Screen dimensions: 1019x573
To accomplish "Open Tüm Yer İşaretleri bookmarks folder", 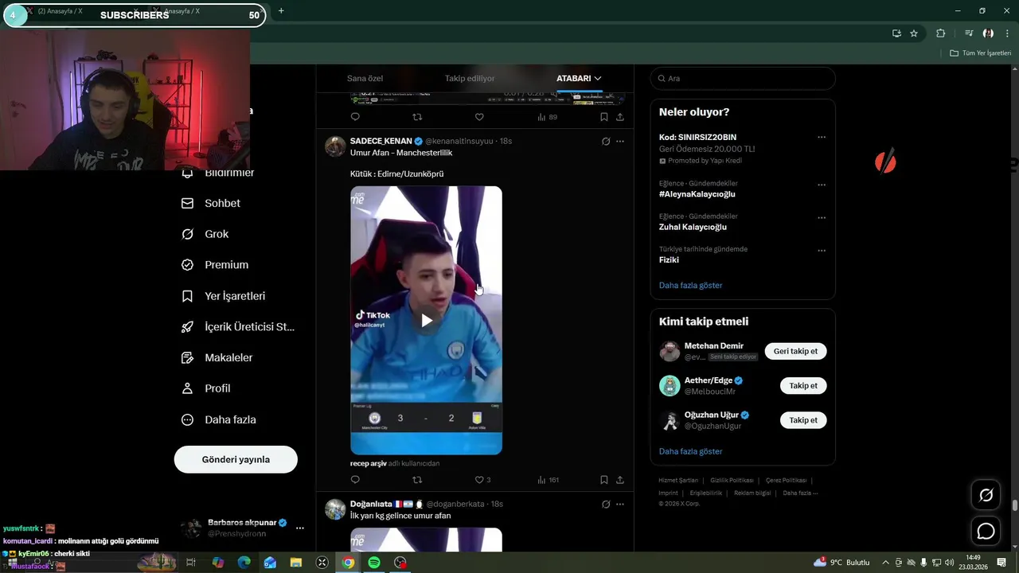I will pos(981,53).
